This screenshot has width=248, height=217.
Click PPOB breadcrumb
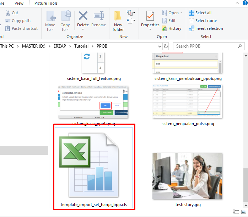pos(102,46)
